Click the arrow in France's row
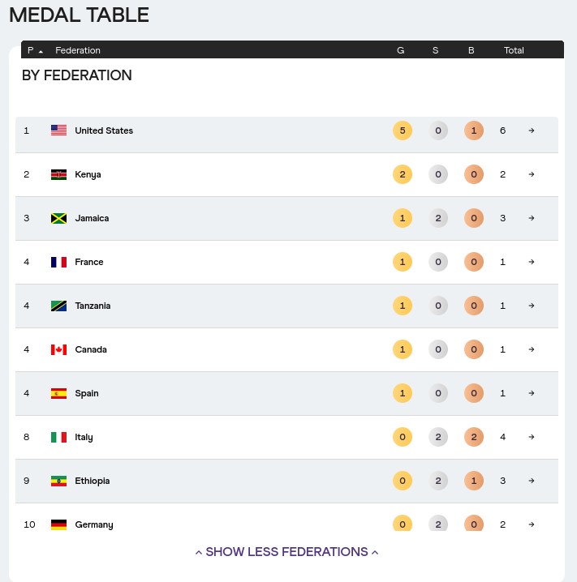 pyautogui.click(x=532, y=262)
